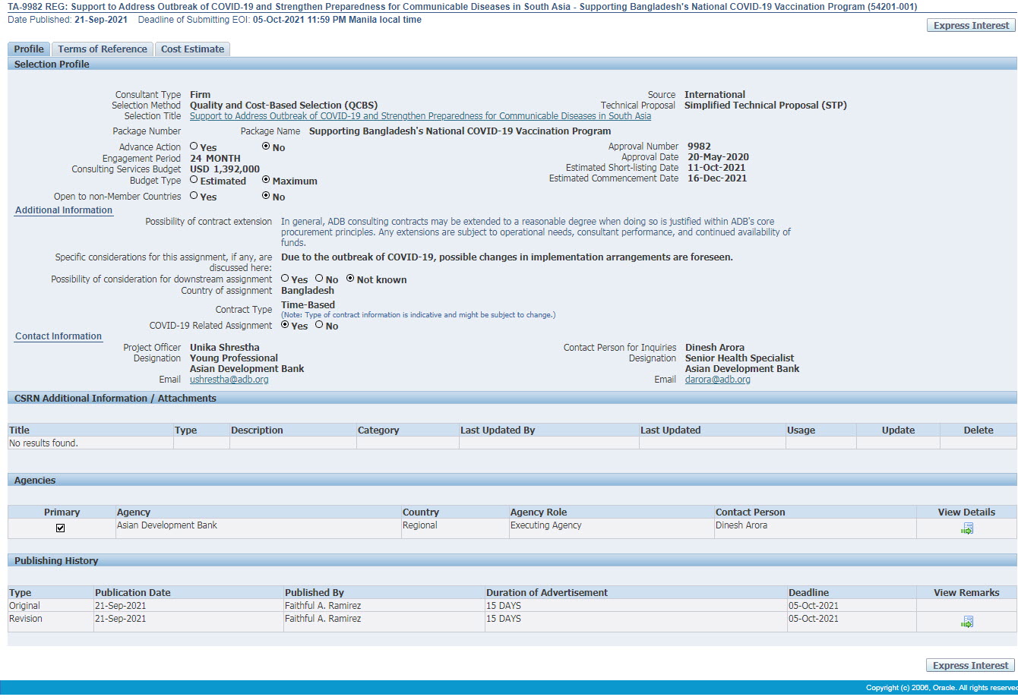Open the Selection Title project link

(x=420, y=116)
